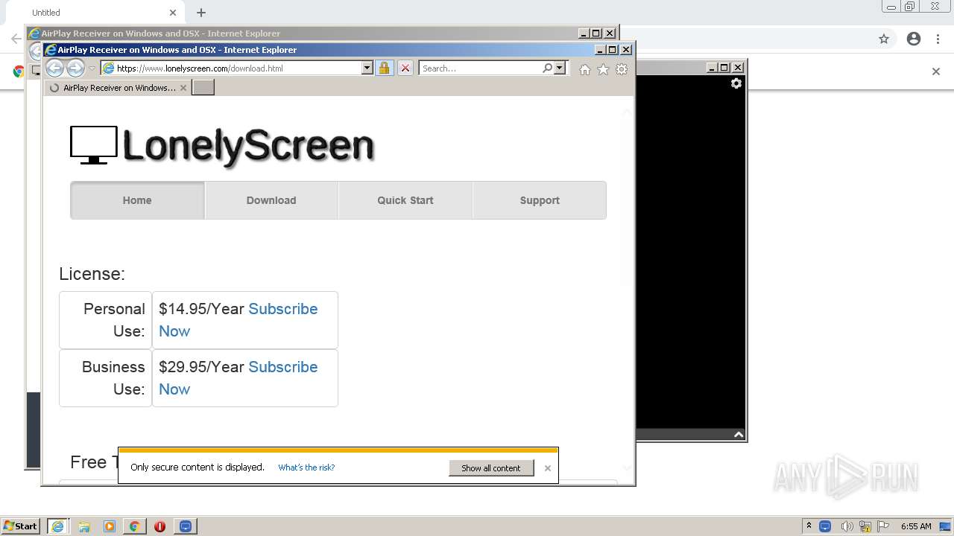This screenshot has height=536, width=954.
Task: Click the lonelyscreen.com address bar
Action: [x=231, y=68]
